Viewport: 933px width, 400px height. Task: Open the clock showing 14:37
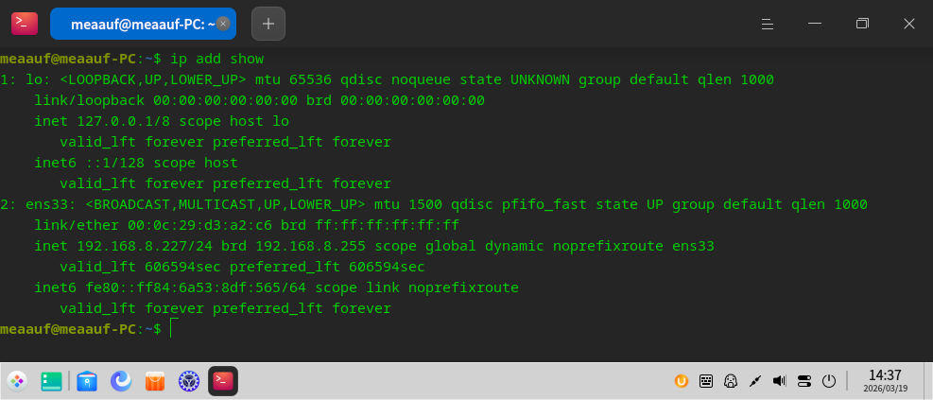(885, 381)
